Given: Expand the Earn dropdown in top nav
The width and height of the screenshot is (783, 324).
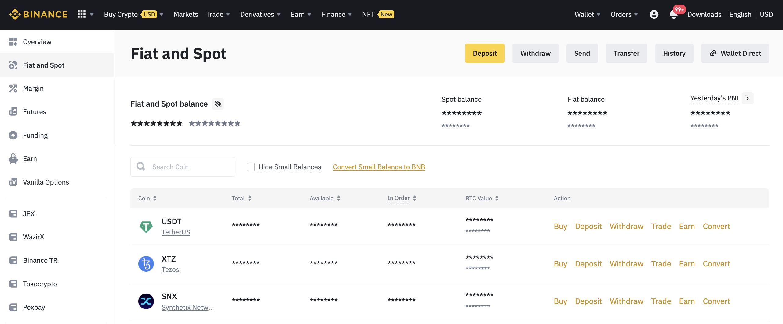Looking at the screenshot, I should pyautogui.click(x=309, y=14).
